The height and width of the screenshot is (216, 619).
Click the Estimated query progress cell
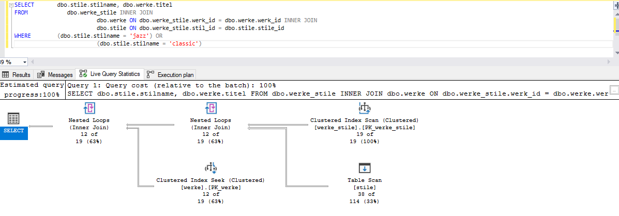(32, 90)
